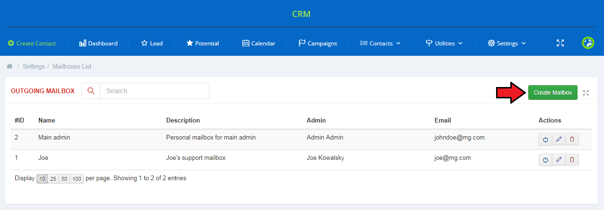Expand the Contacts dropdown menu

click(381, 43)
